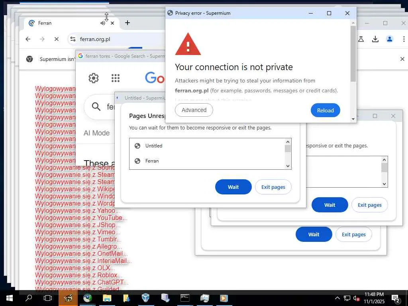Switch to Supermium browser taskbar icon
The image size is (408, 306).
click(87, 298)
